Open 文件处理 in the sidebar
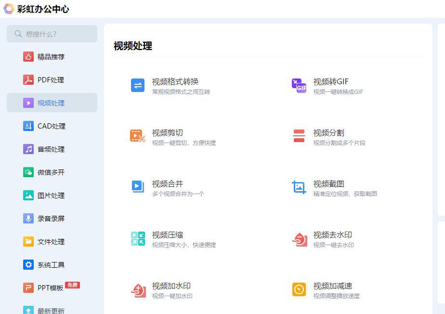 pos(51,242)
